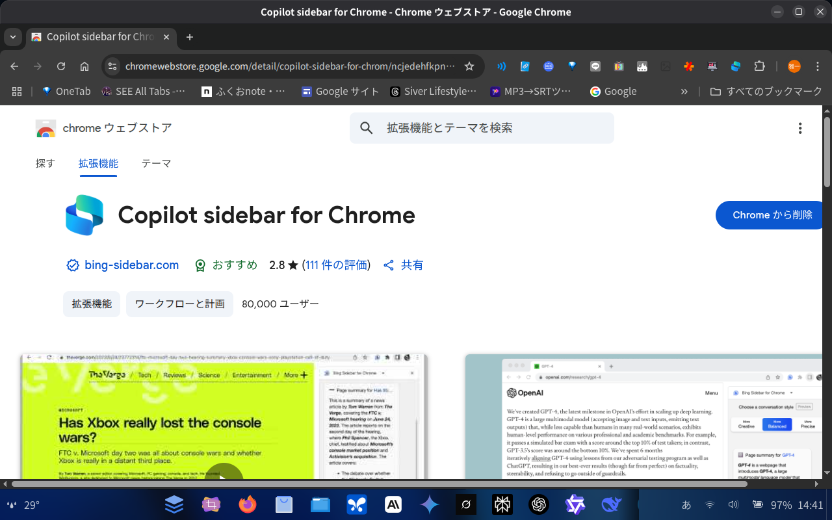Click the LINE extension icon
The image size is (832, 520).
coord(595,66)
